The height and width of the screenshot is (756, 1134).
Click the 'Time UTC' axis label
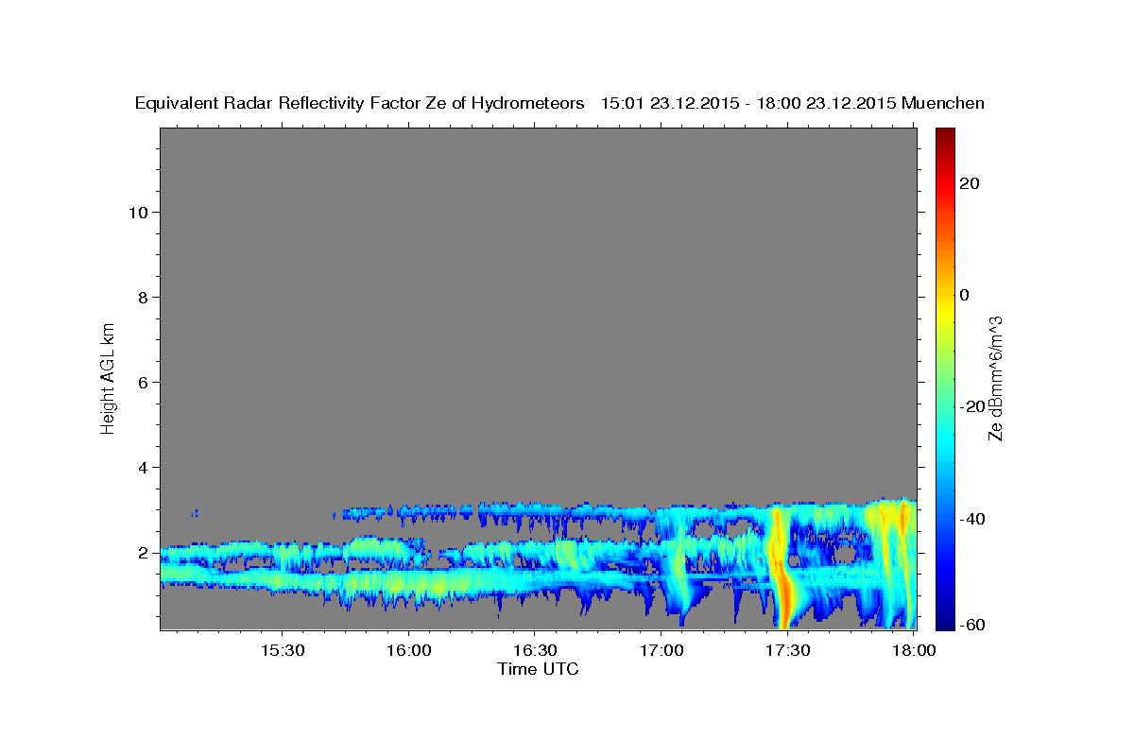(x=538, y=669)
